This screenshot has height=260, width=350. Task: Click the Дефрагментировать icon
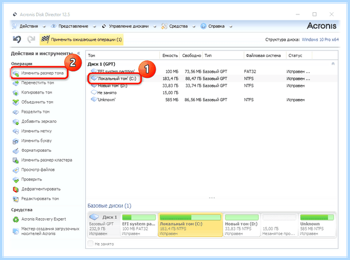pyautogui.click(x=16, y=190)
